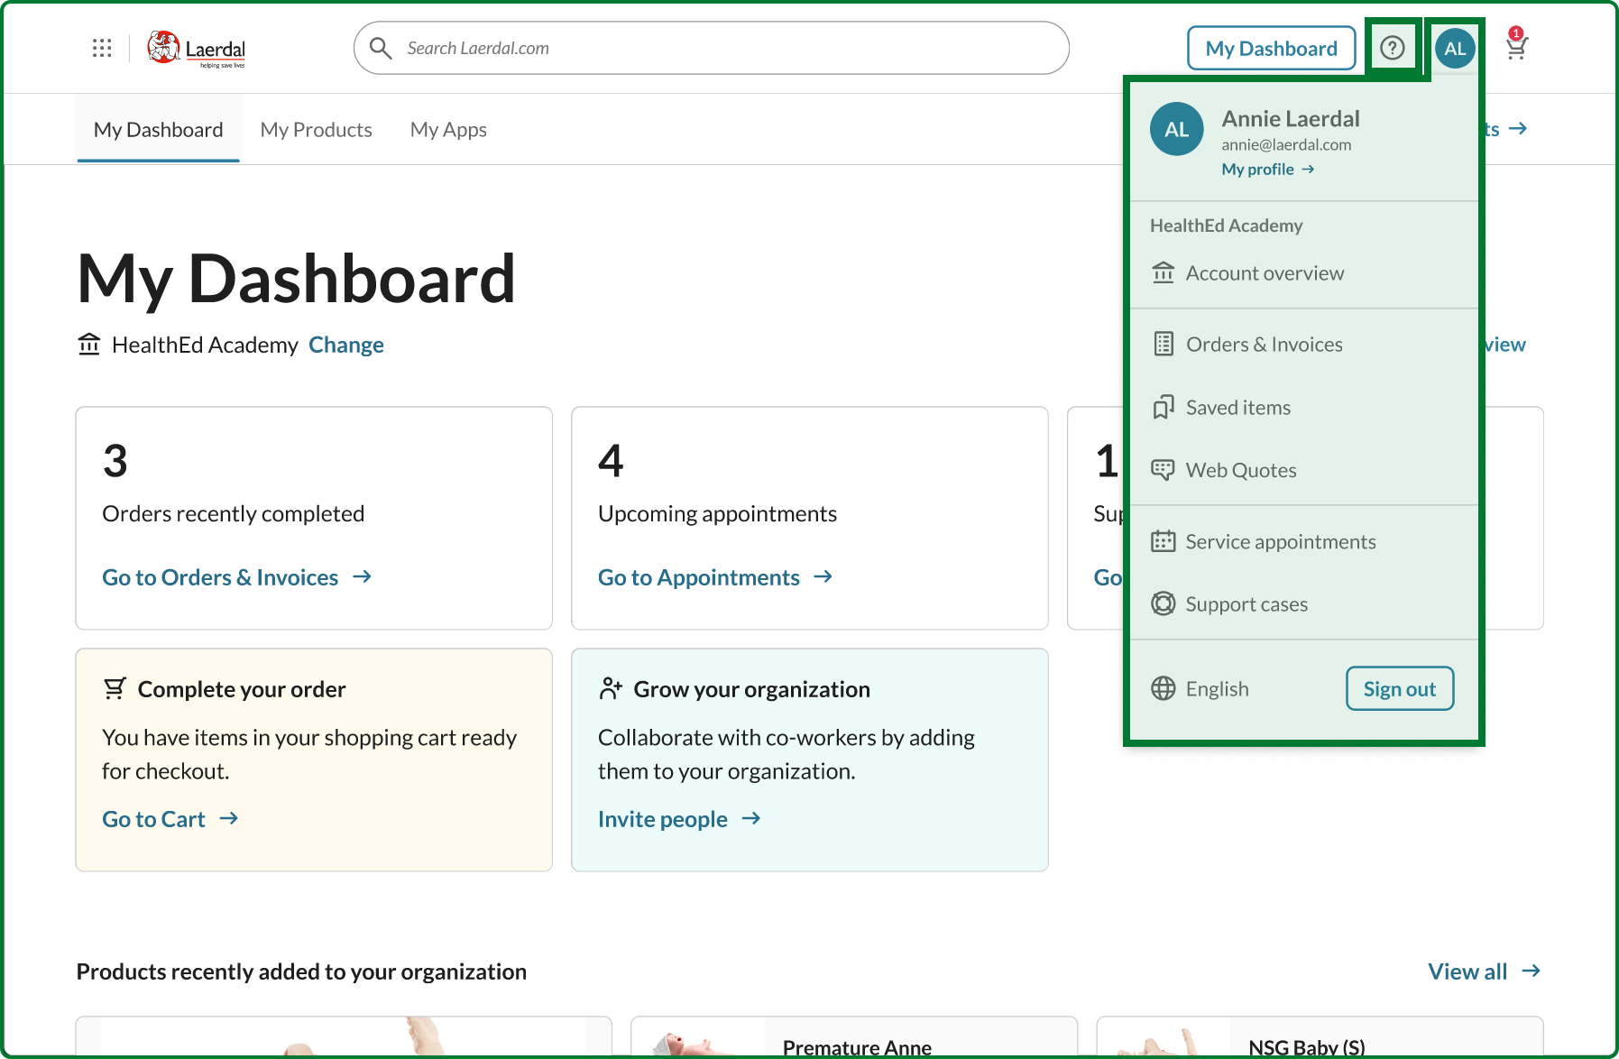Click the Laerdal logo

[x=197, y=49]
